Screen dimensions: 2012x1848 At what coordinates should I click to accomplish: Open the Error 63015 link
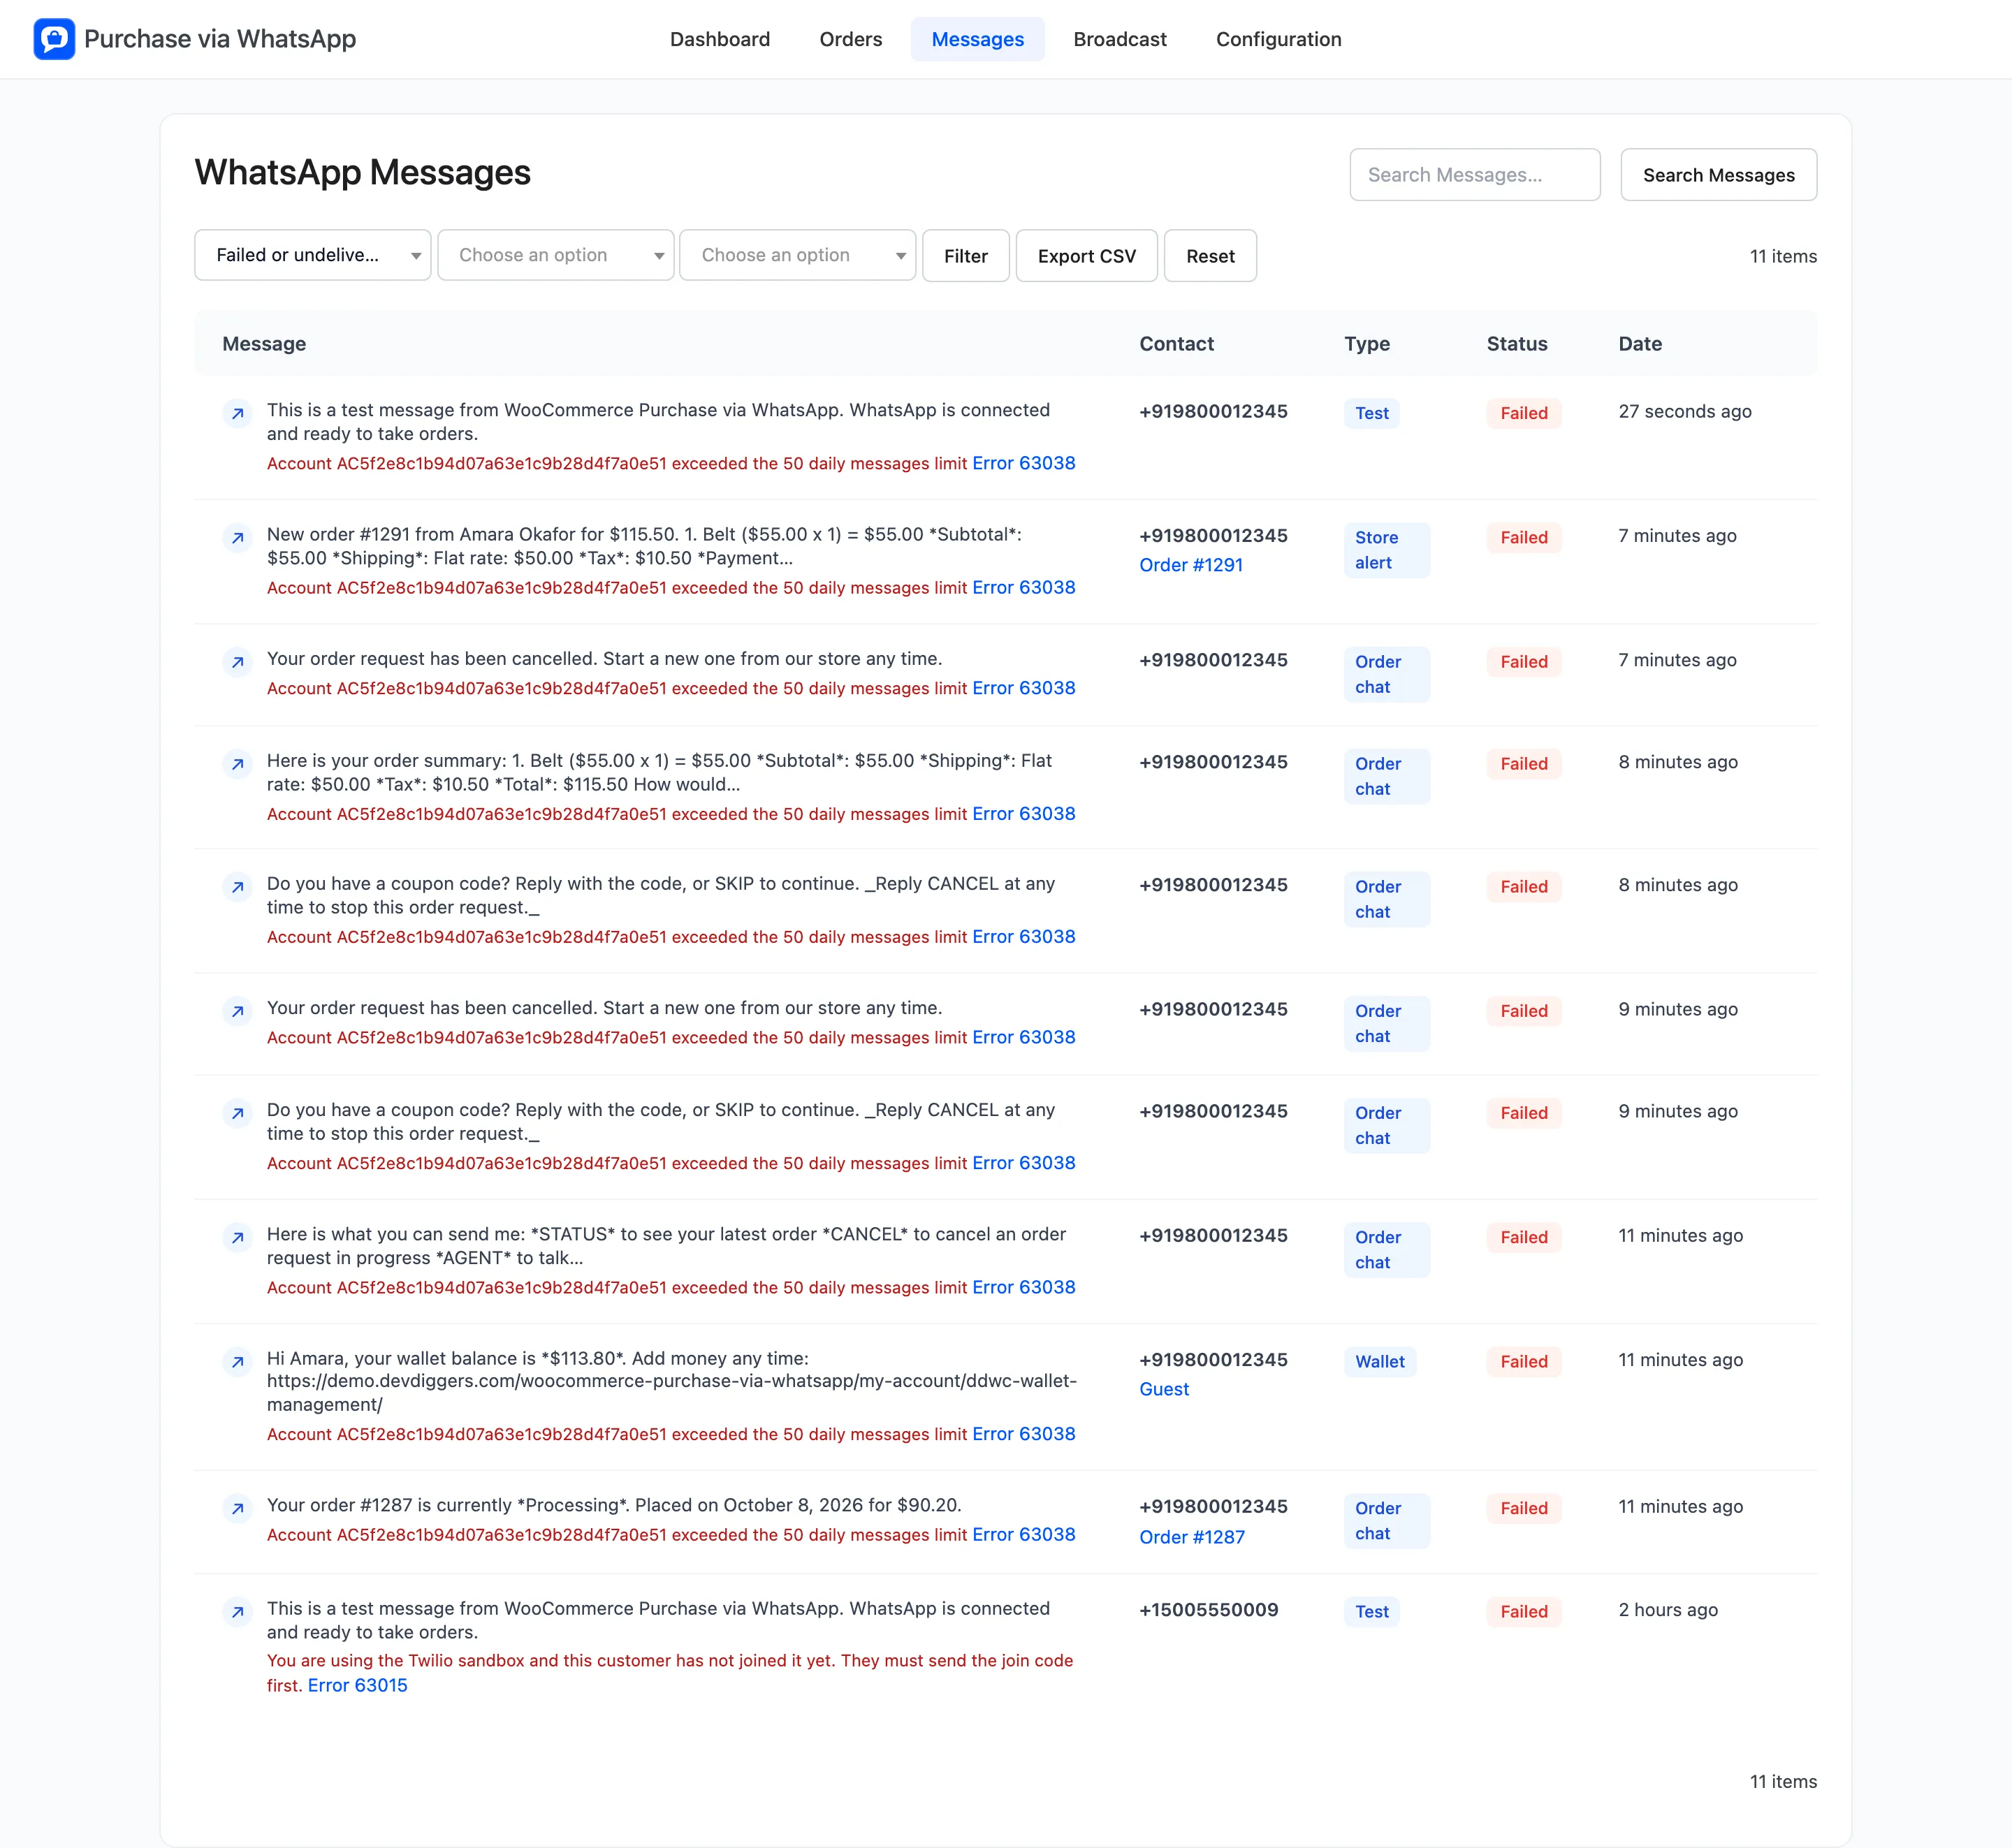tap(357, 1685)
